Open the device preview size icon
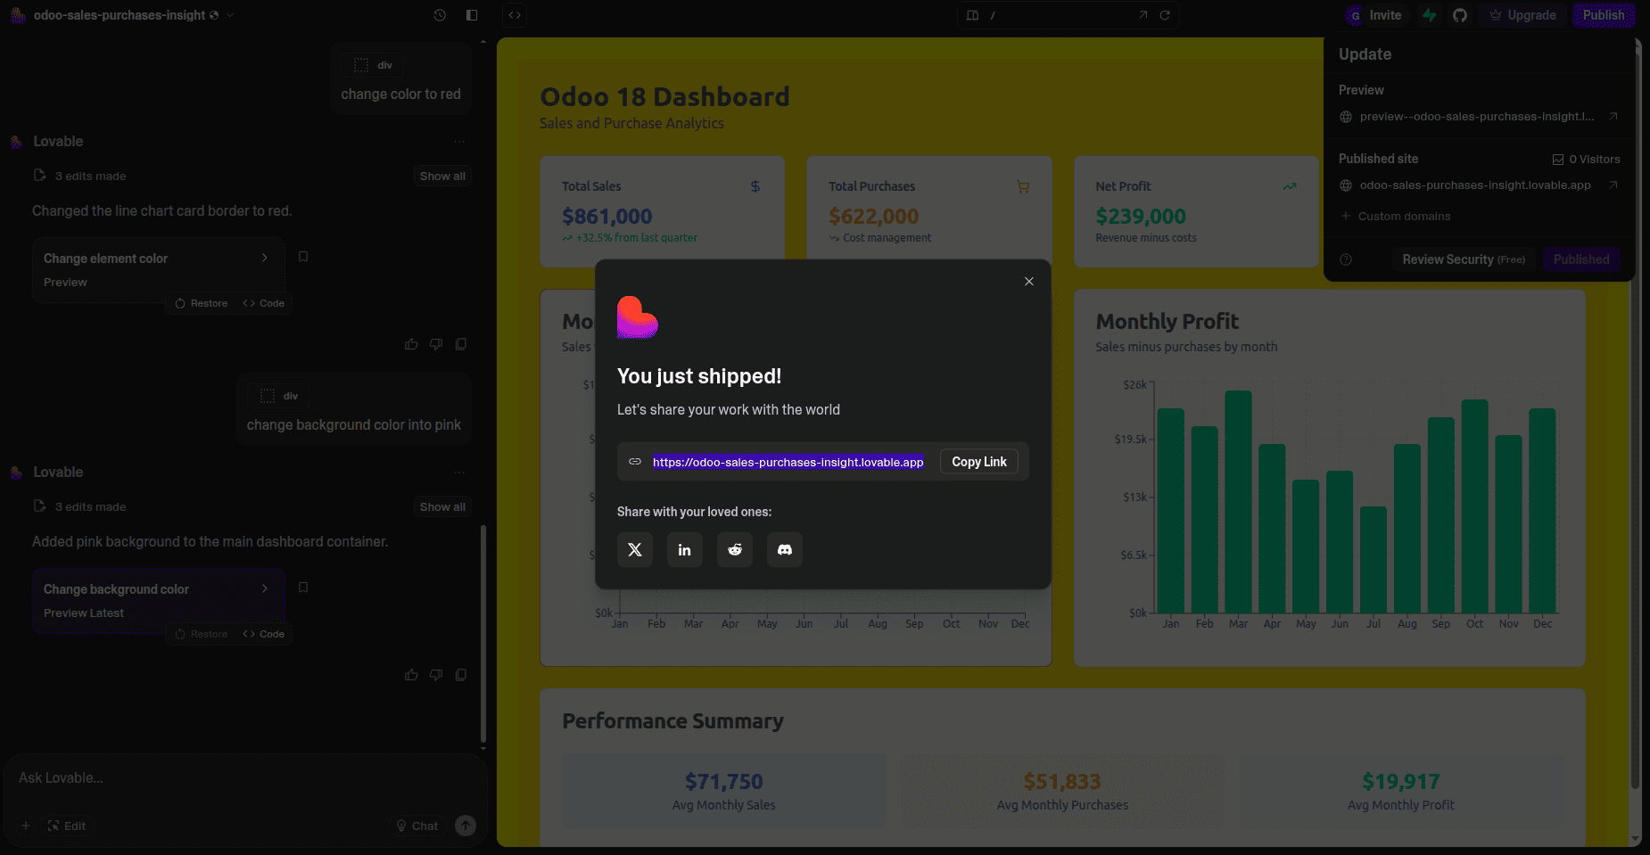1650x855 pixels. (x=973, y=15)
